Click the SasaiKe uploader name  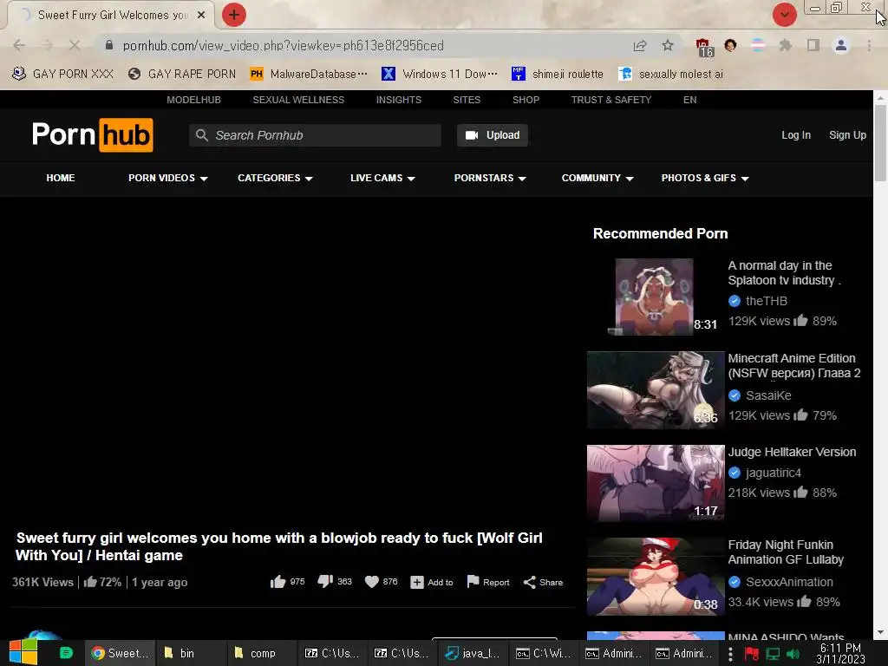[x=768, y=395]
